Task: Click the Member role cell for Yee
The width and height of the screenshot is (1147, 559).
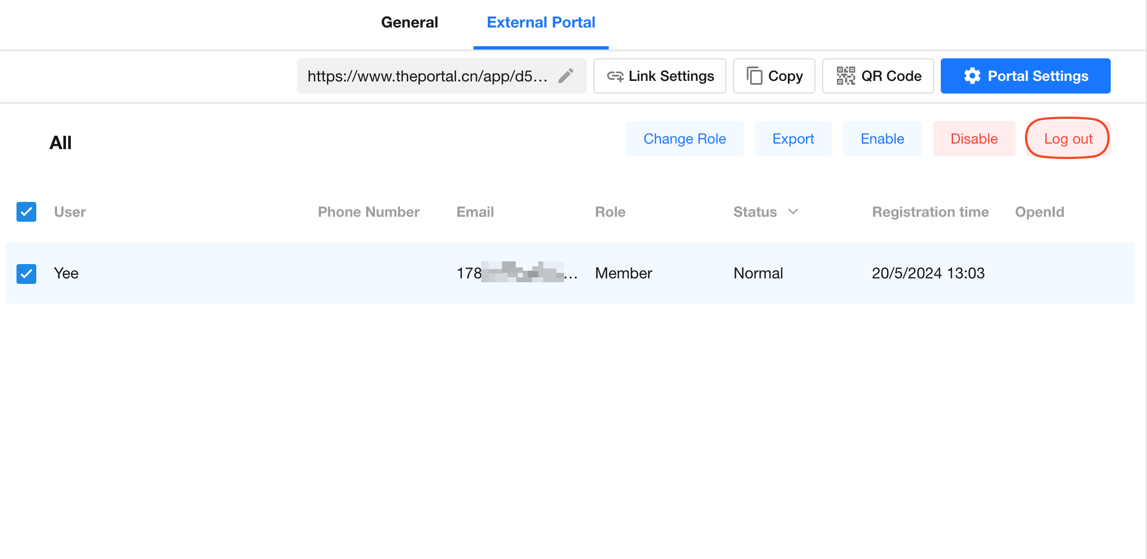Action: pos(623,273)
